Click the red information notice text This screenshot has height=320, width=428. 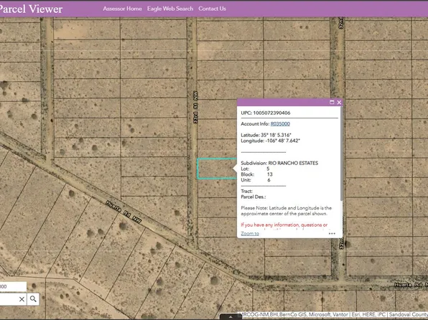(284, 225)
